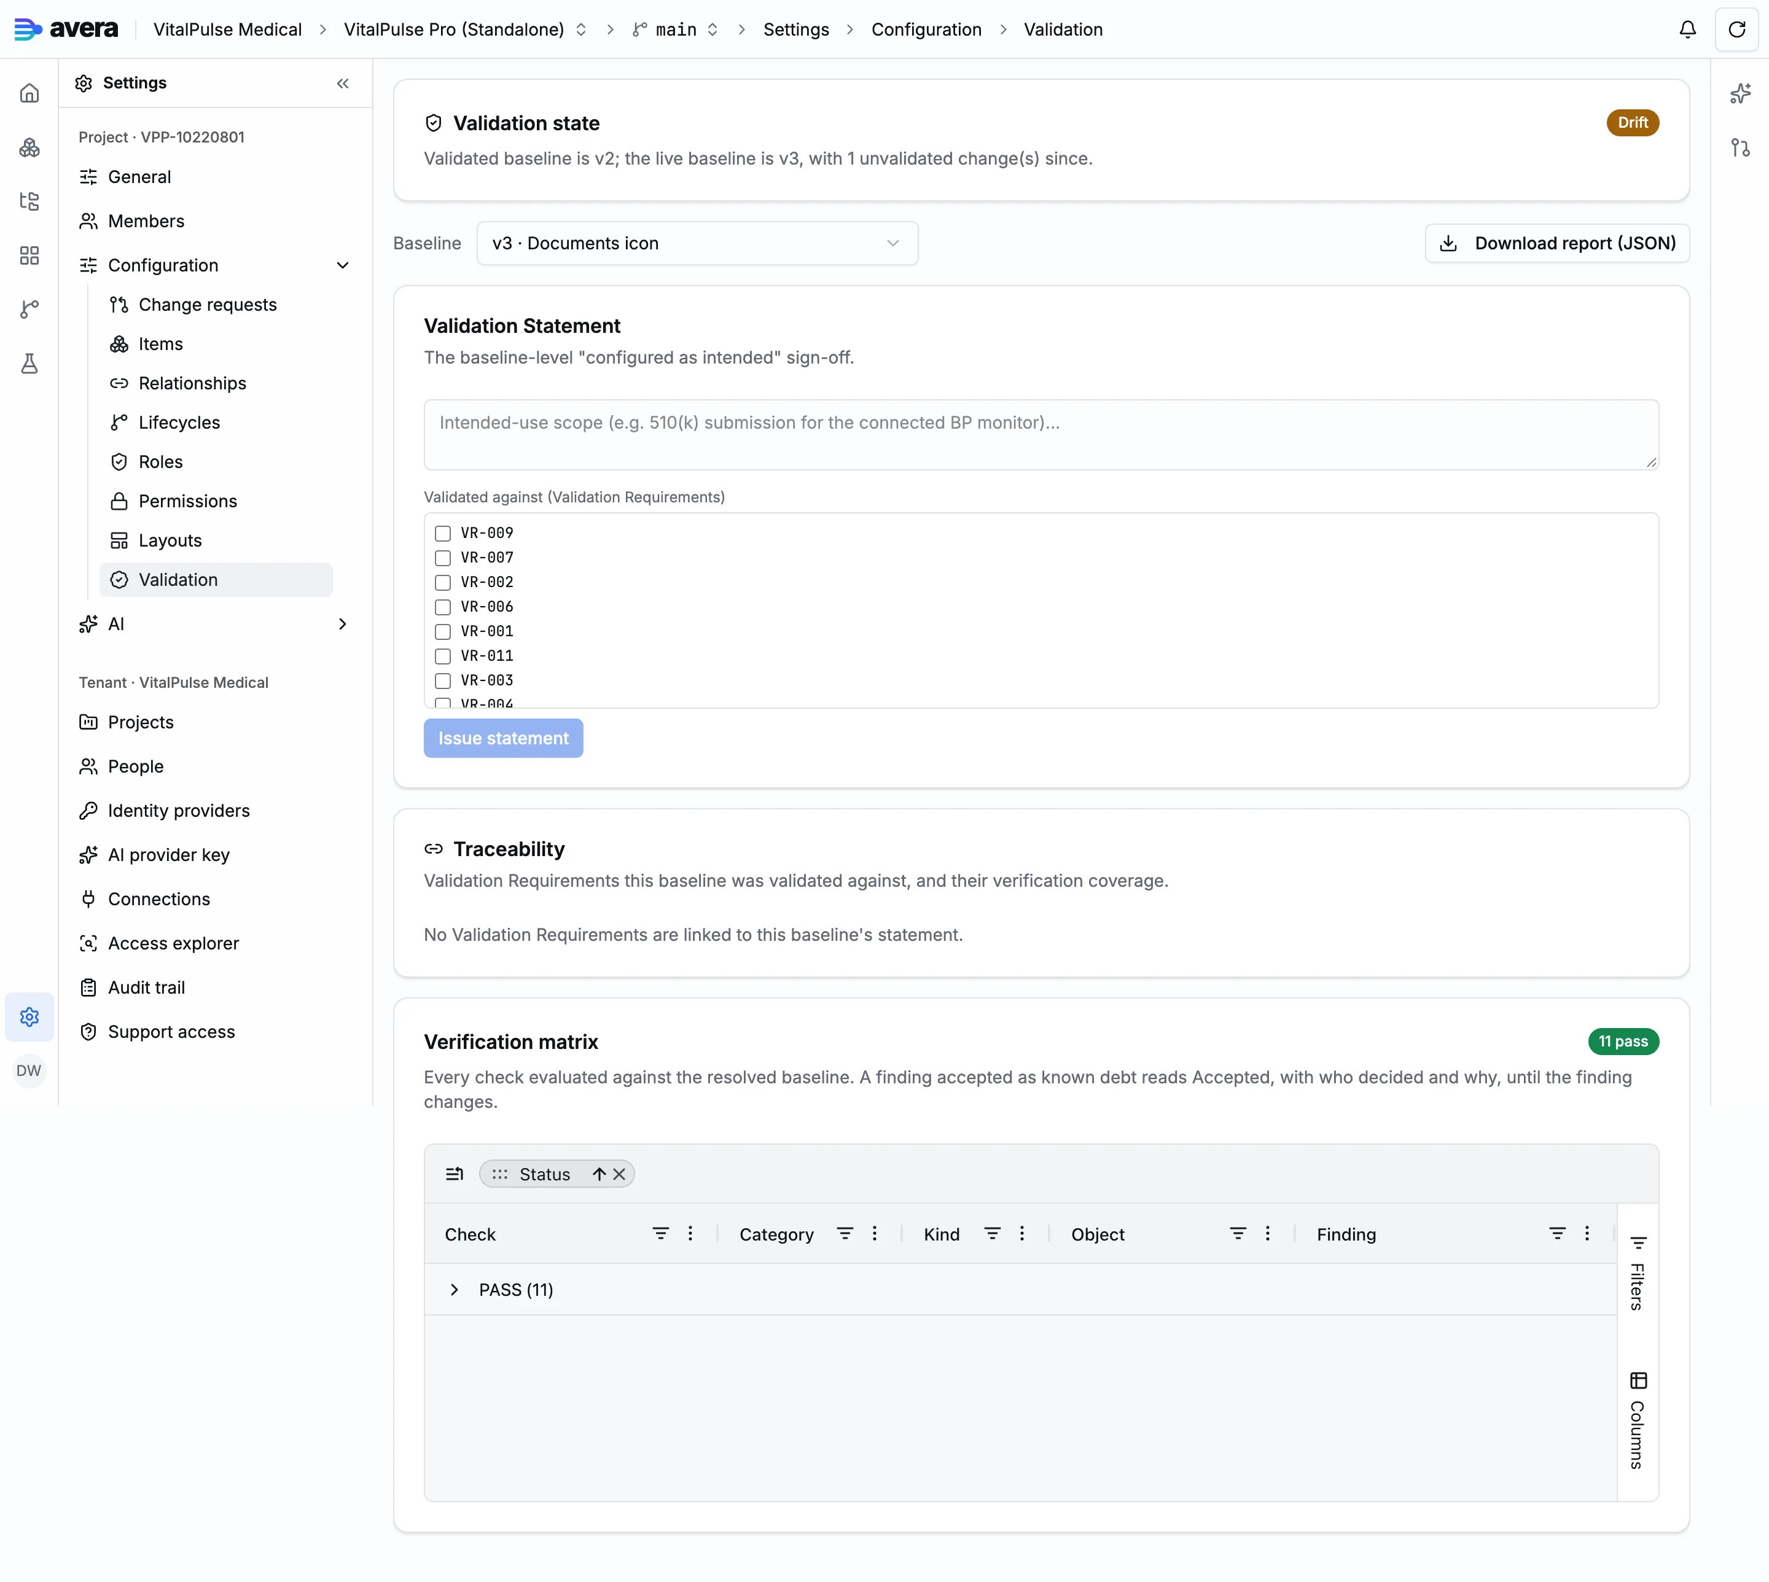The image size is (1769, 1582).
Task: Click VitalPulse Medical breadcrumb
Action: pos(228,29)
